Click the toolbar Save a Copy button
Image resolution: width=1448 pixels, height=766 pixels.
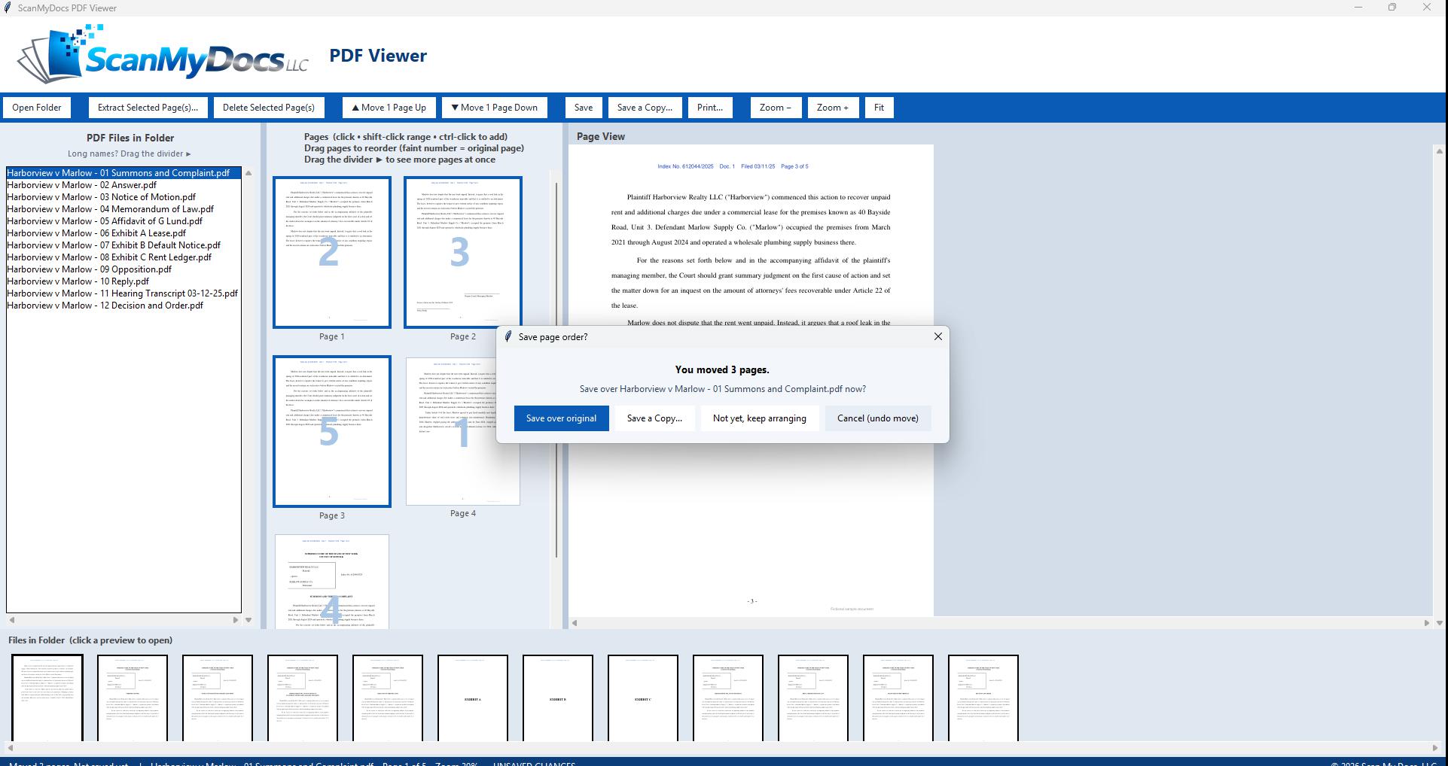point(645,108)
